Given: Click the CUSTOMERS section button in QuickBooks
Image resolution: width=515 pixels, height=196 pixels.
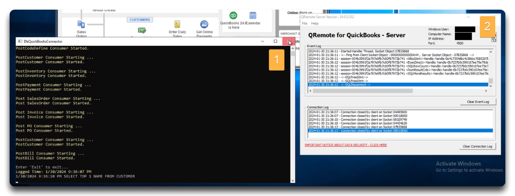Looking at the screenshot, I should [140, 20].
